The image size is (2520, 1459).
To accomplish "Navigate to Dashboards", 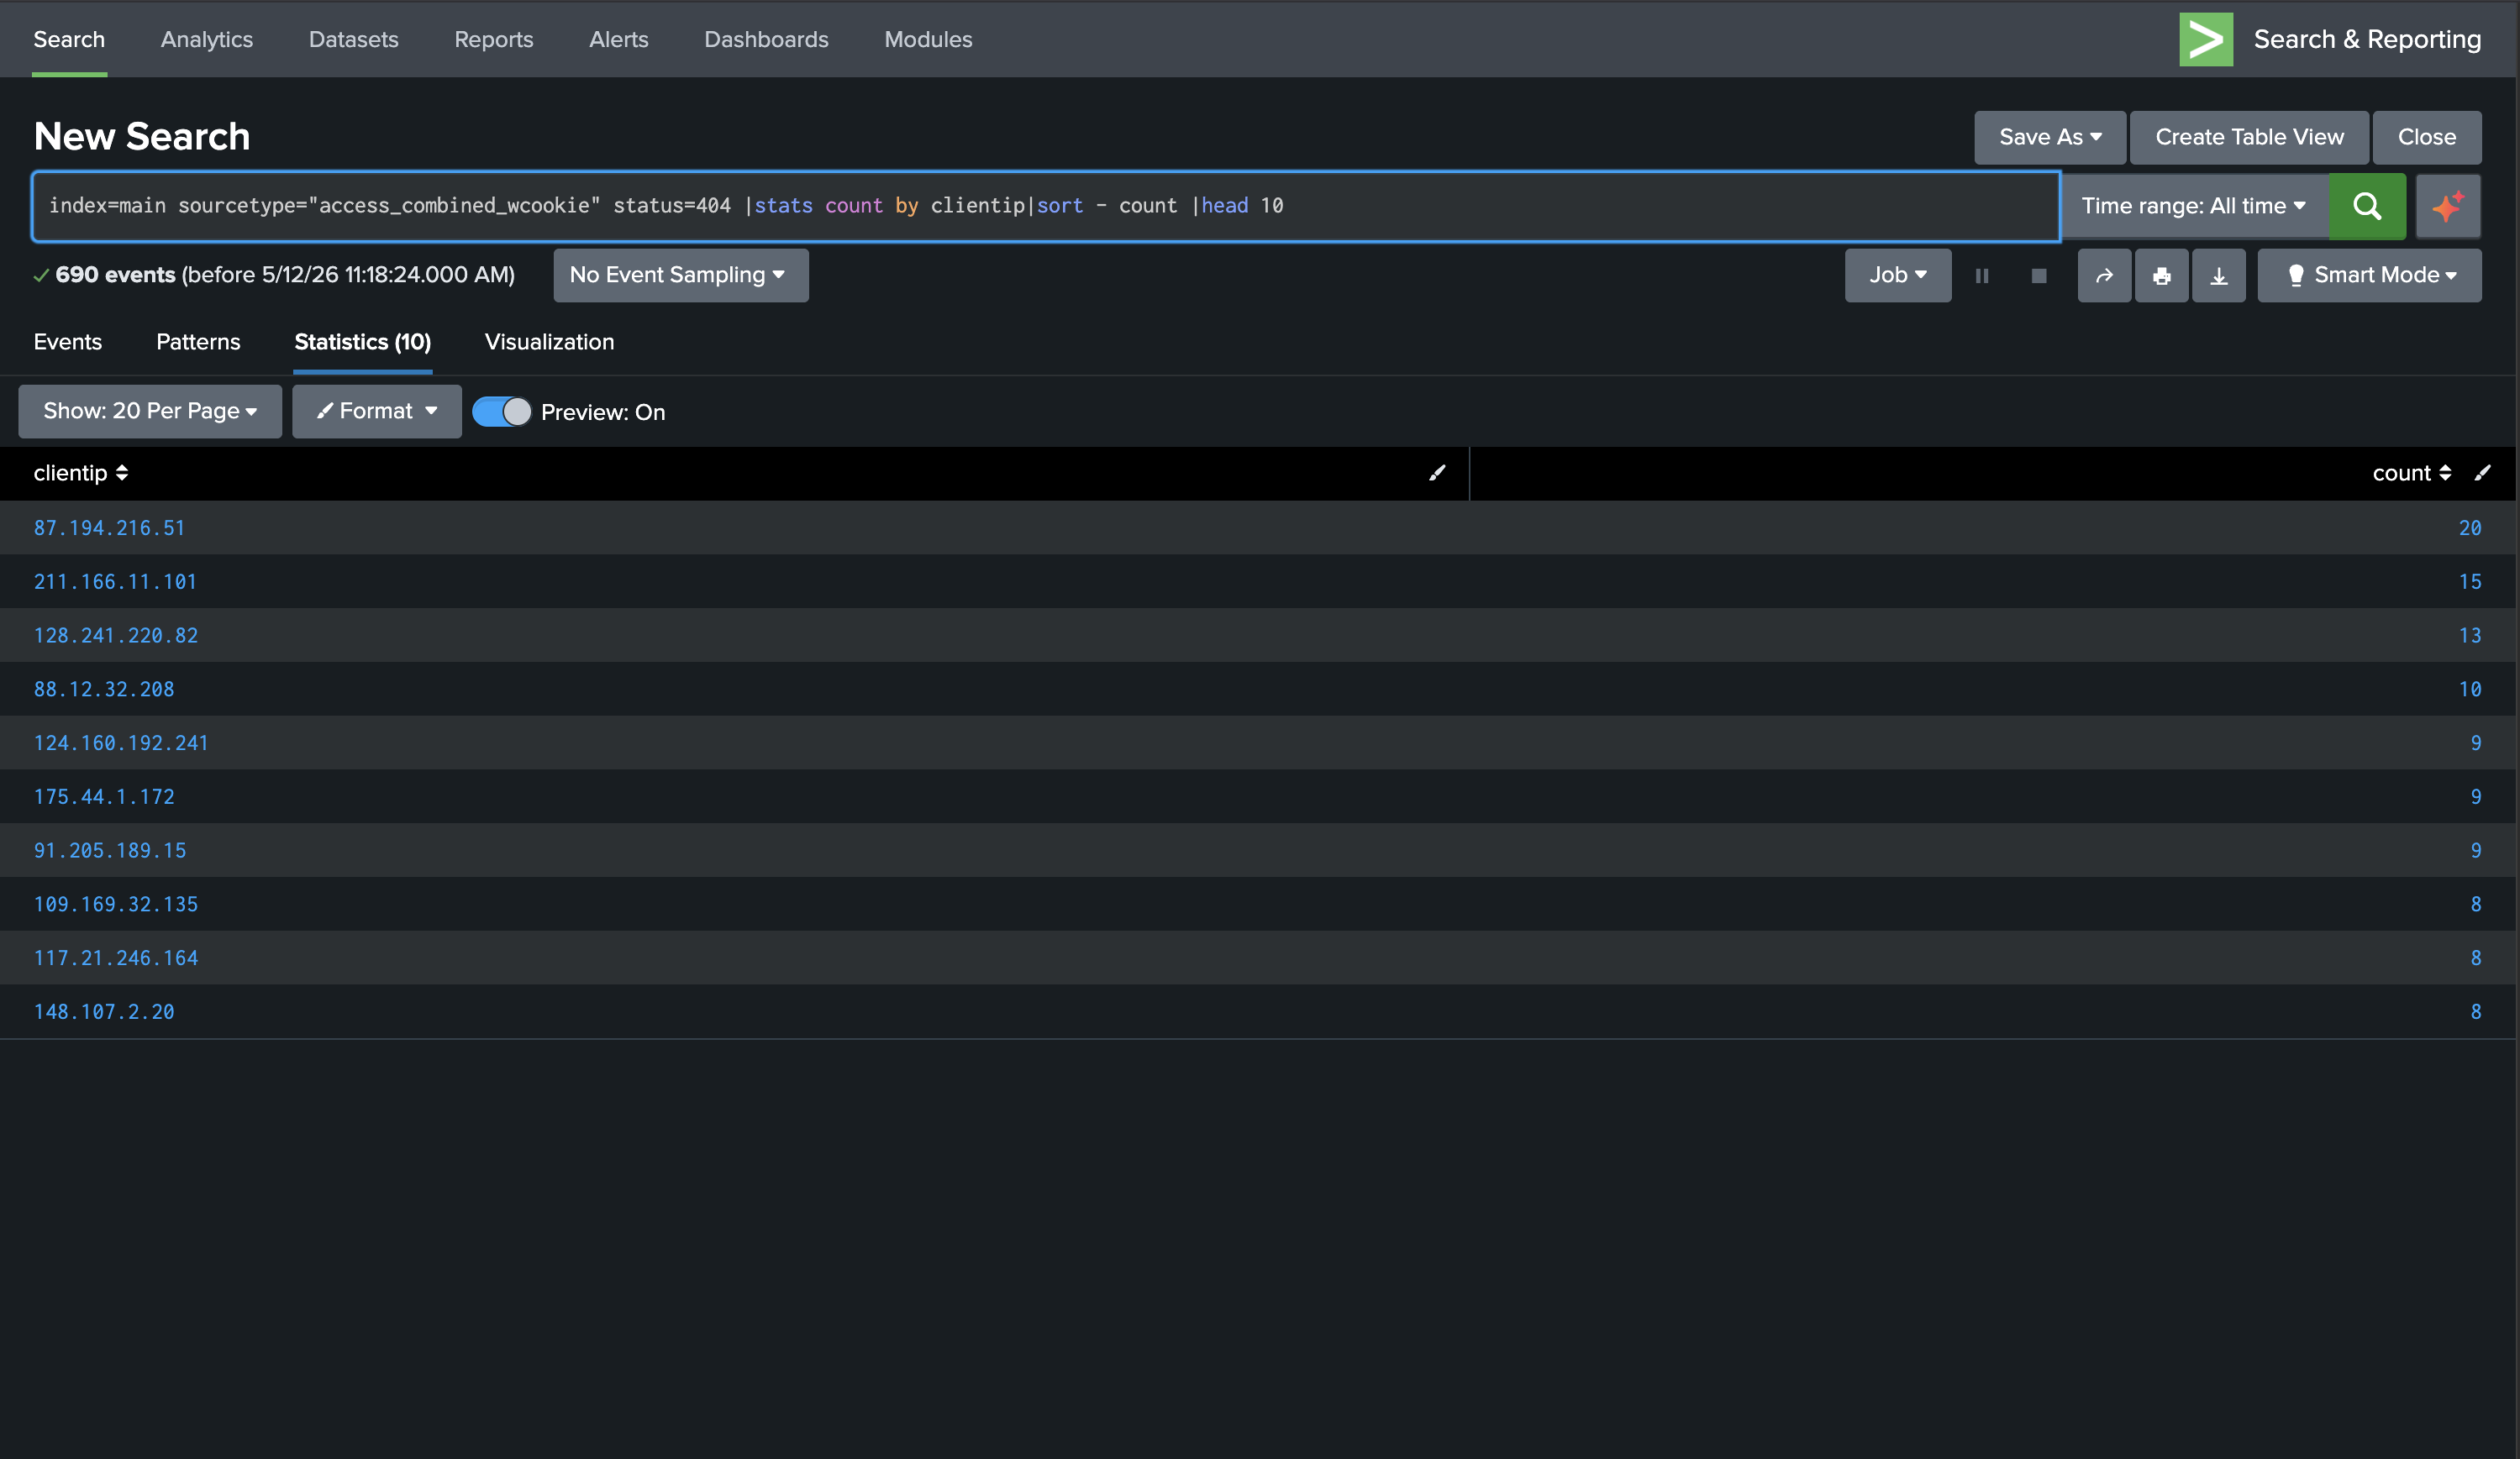I will coord(766,39).
